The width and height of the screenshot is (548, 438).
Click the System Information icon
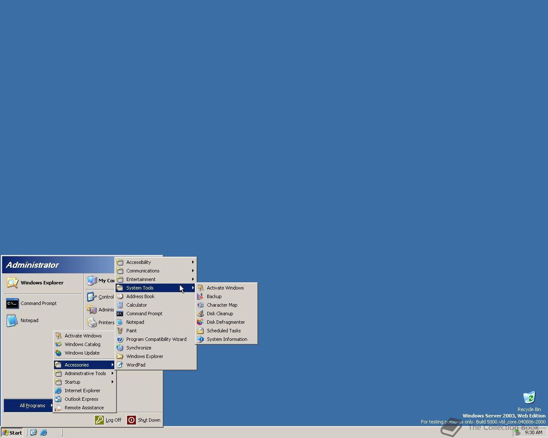point(200,339)
